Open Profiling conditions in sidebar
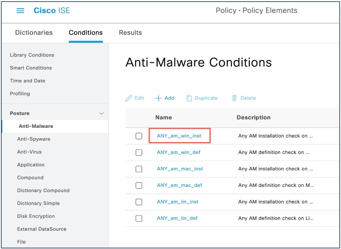The height and width of the screenshot is (249, 341). click(x=20, y=94)
